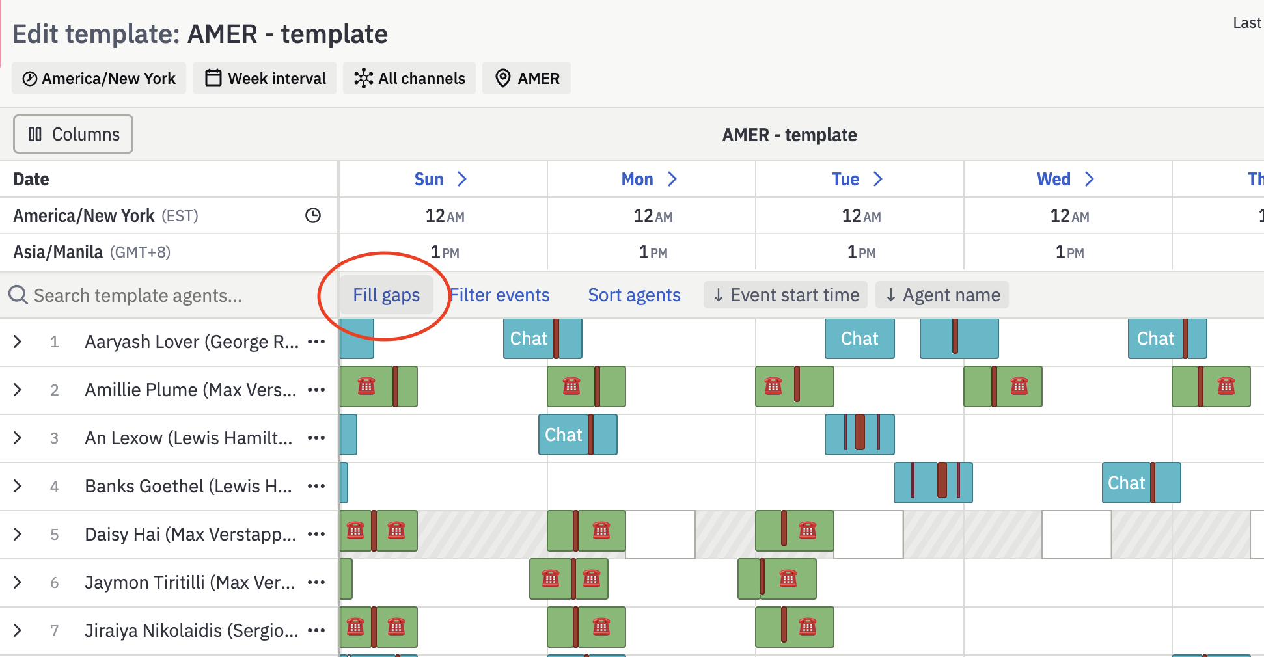Click the Asia/Manila timezone row label
The width and height of the screenshot is (1264, 657).
(x=92, y=252)
